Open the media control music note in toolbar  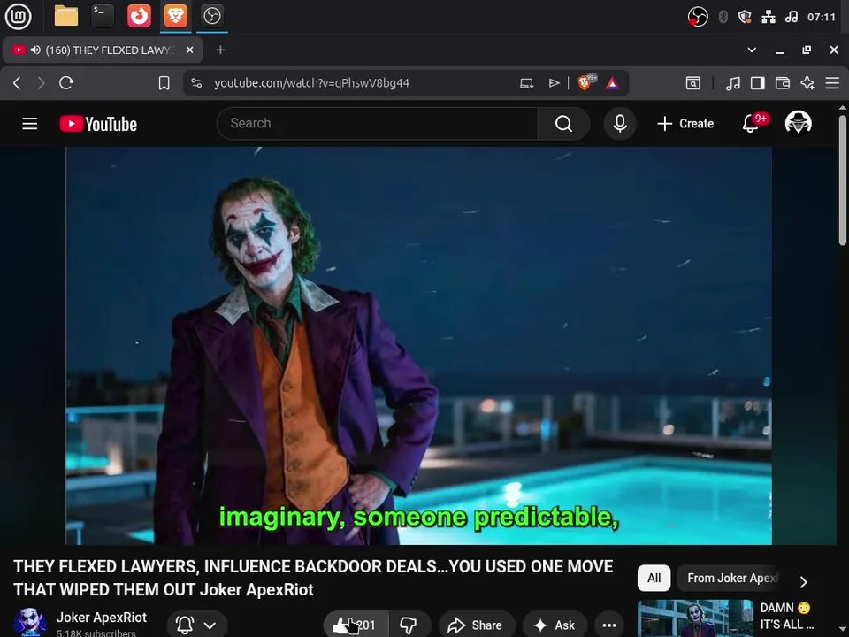733,83
